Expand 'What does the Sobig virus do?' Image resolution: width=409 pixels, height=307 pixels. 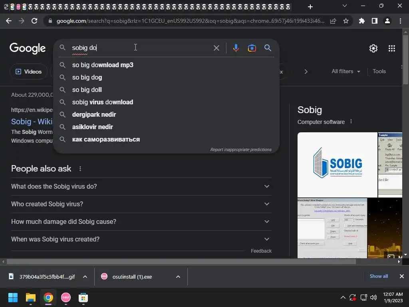point(141,186)
